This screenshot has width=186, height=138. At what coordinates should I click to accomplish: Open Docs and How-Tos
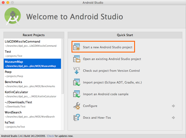pyautogui.click(x=97, y=117)
